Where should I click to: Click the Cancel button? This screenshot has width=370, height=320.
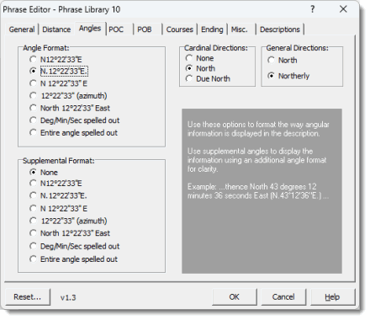pyautogui.click(x=283, y=297)
